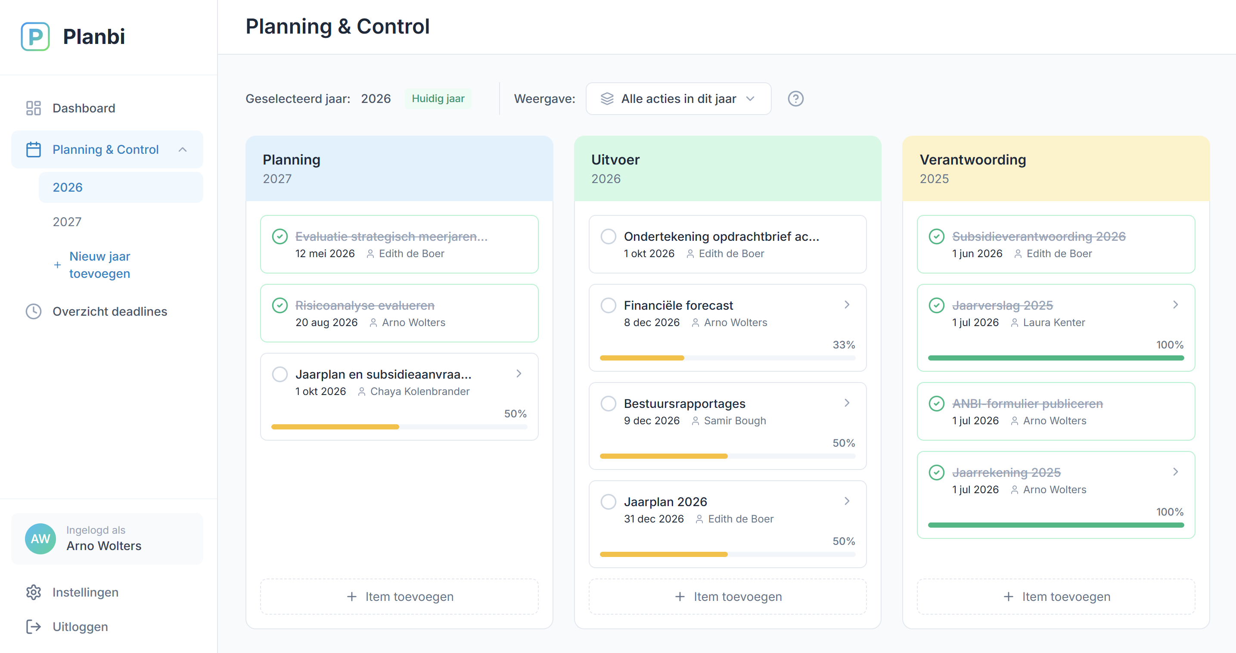
Task: Click the Huidig jaar badge
Action: pos(438,99)
